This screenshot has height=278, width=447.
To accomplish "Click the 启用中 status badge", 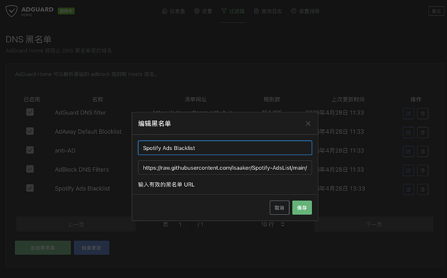I will [66, 11].
